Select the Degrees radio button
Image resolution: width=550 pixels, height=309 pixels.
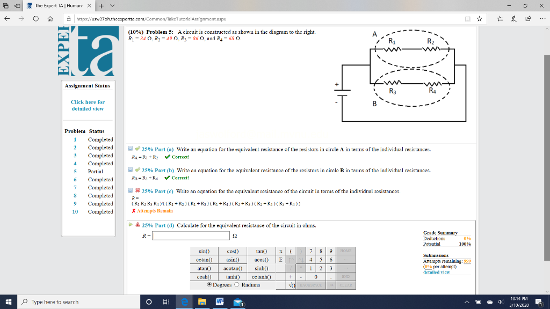210,284
